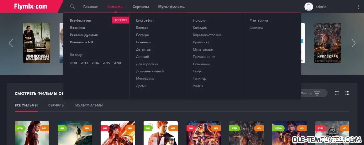Advance carousel with right arrow
This screenshot has width=364, height=145.
(x=353, y=43)
